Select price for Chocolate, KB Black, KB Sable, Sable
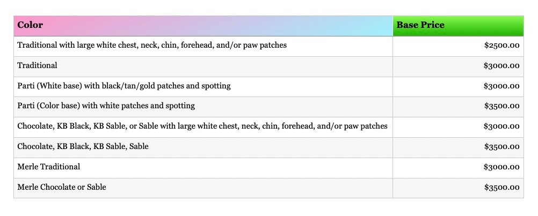Screen dimensions: 538x216 click(501, 147)
